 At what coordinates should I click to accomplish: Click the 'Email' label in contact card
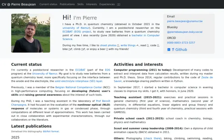coord(171,16)
